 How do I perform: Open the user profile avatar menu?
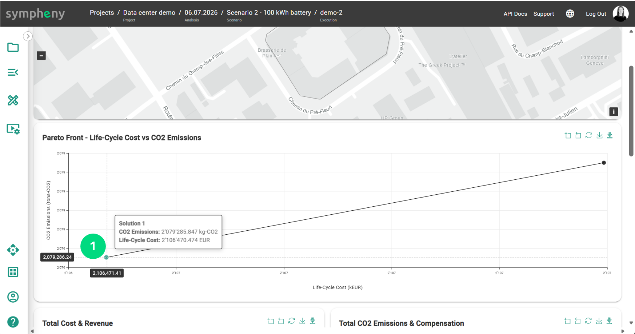(620, 13)
